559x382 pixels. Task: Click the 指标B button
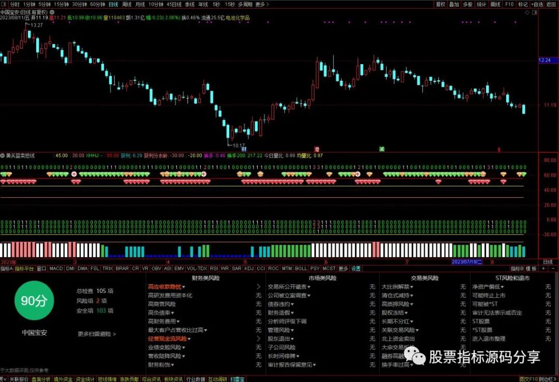click(x=517, y=269)
